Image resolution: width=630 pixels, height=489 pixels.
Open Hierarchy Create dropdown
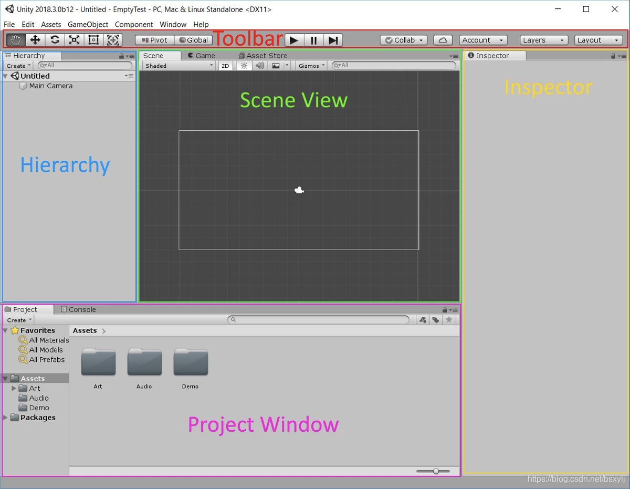19,66
